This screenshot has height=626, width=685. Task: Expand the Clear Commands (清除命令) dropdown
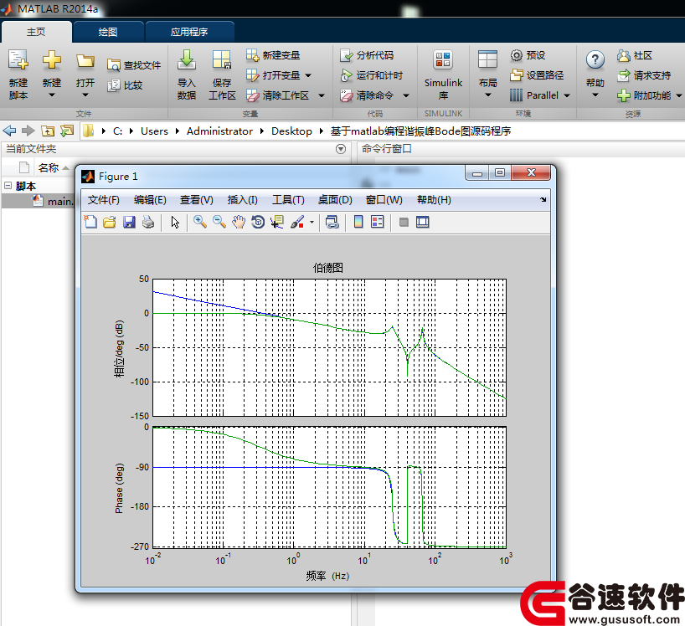pos(406,95)
